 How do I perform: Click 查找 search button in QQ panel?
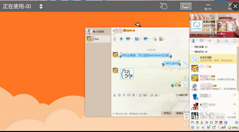point(222,127)
